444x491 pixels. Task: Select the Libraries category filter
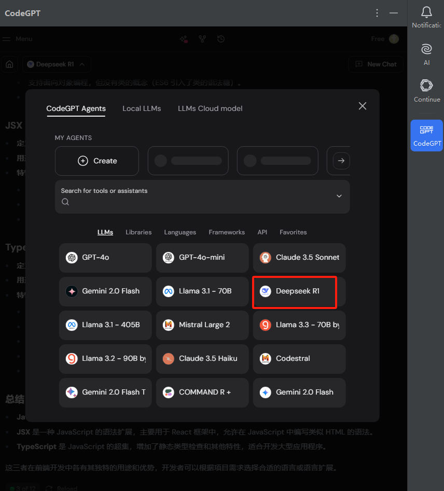coord(138,232)
